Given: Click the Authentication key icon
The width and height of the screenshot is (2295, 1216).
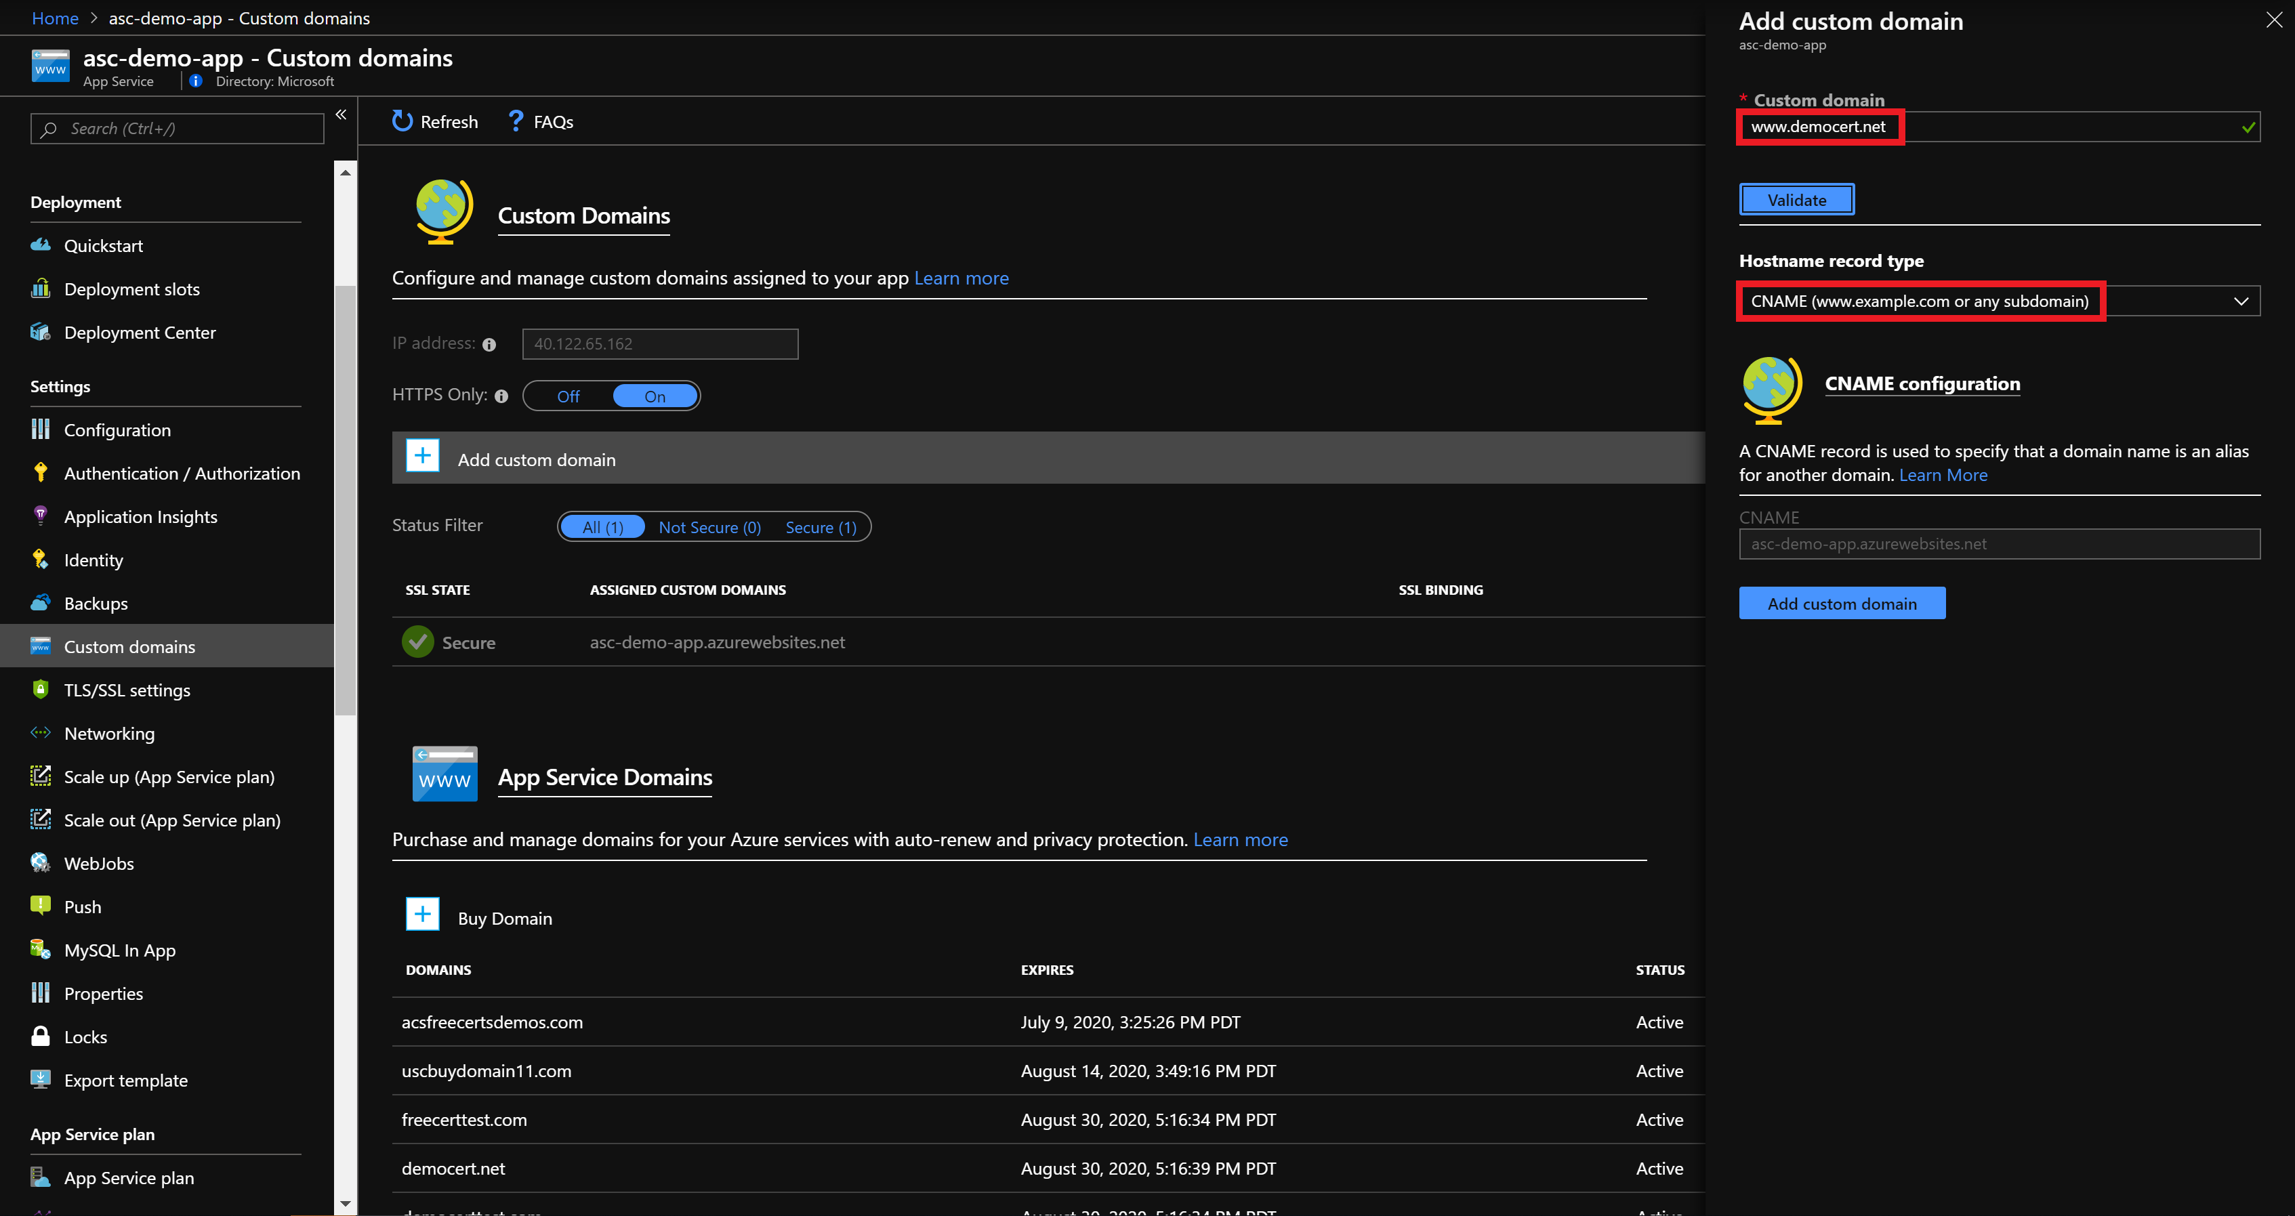Looking at the screenshot, I should 40,473.
